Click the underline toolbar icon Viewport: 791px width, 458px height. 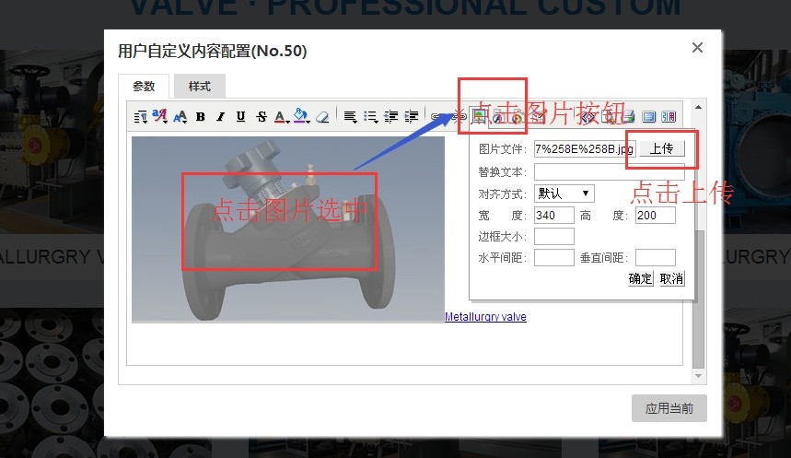point(240,117)
